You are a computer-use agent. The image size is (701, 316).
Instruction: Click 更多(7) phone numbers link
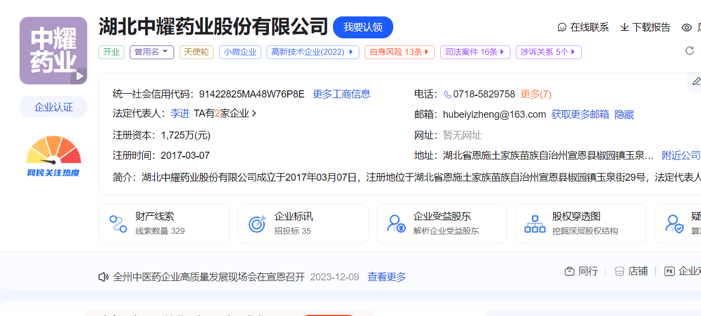click(x=536, y=94)
